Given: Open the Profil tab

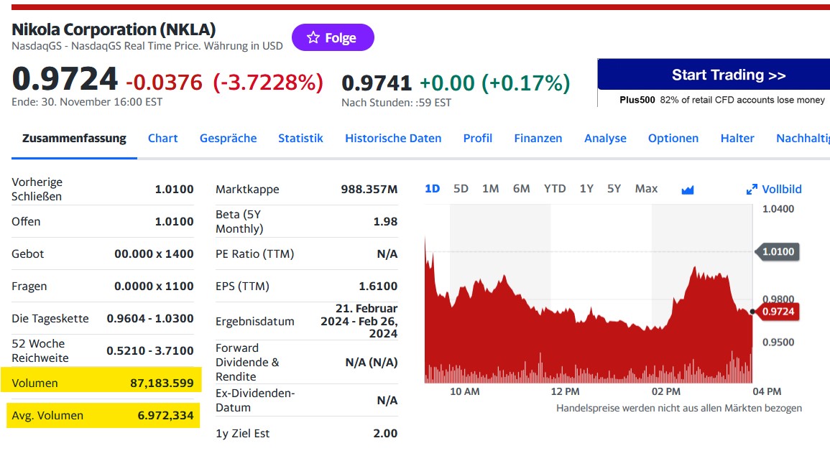Looking at the screenshot, I should [x=477, y=138].
